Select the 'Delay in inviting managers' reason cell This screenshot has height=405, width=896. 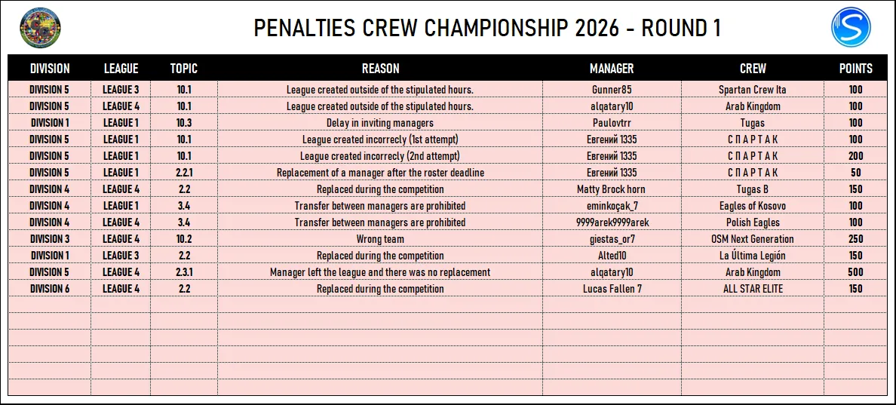coord(380,123)
